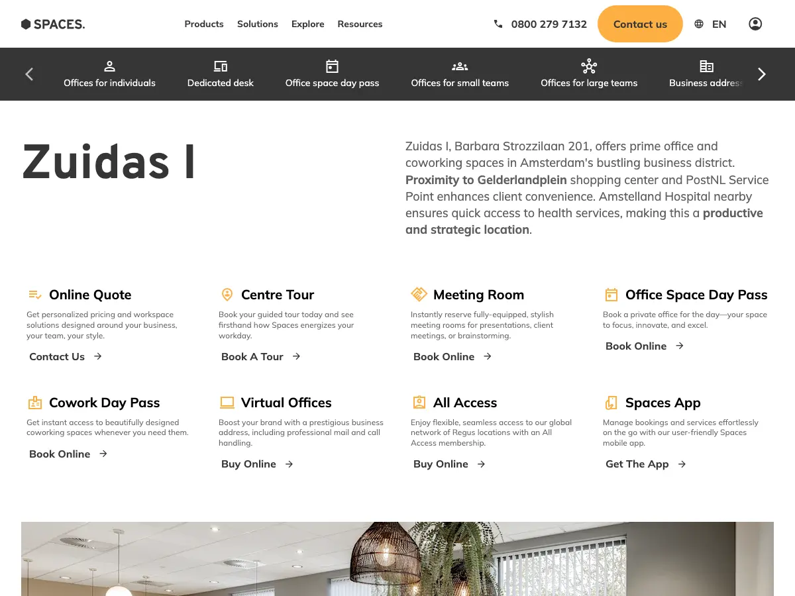This screenshot has height=596, width=795.
Task: Click the Office Space Day Pass section icon
Action: (611, 295)
